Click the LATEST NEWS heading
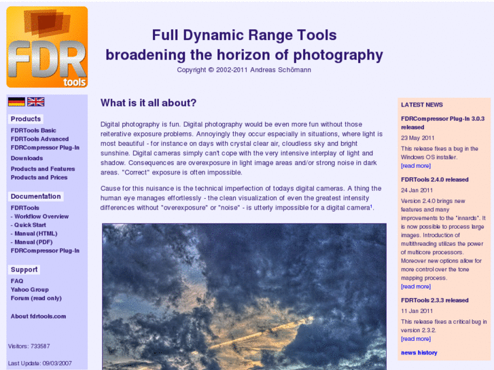 coord(422,105)
